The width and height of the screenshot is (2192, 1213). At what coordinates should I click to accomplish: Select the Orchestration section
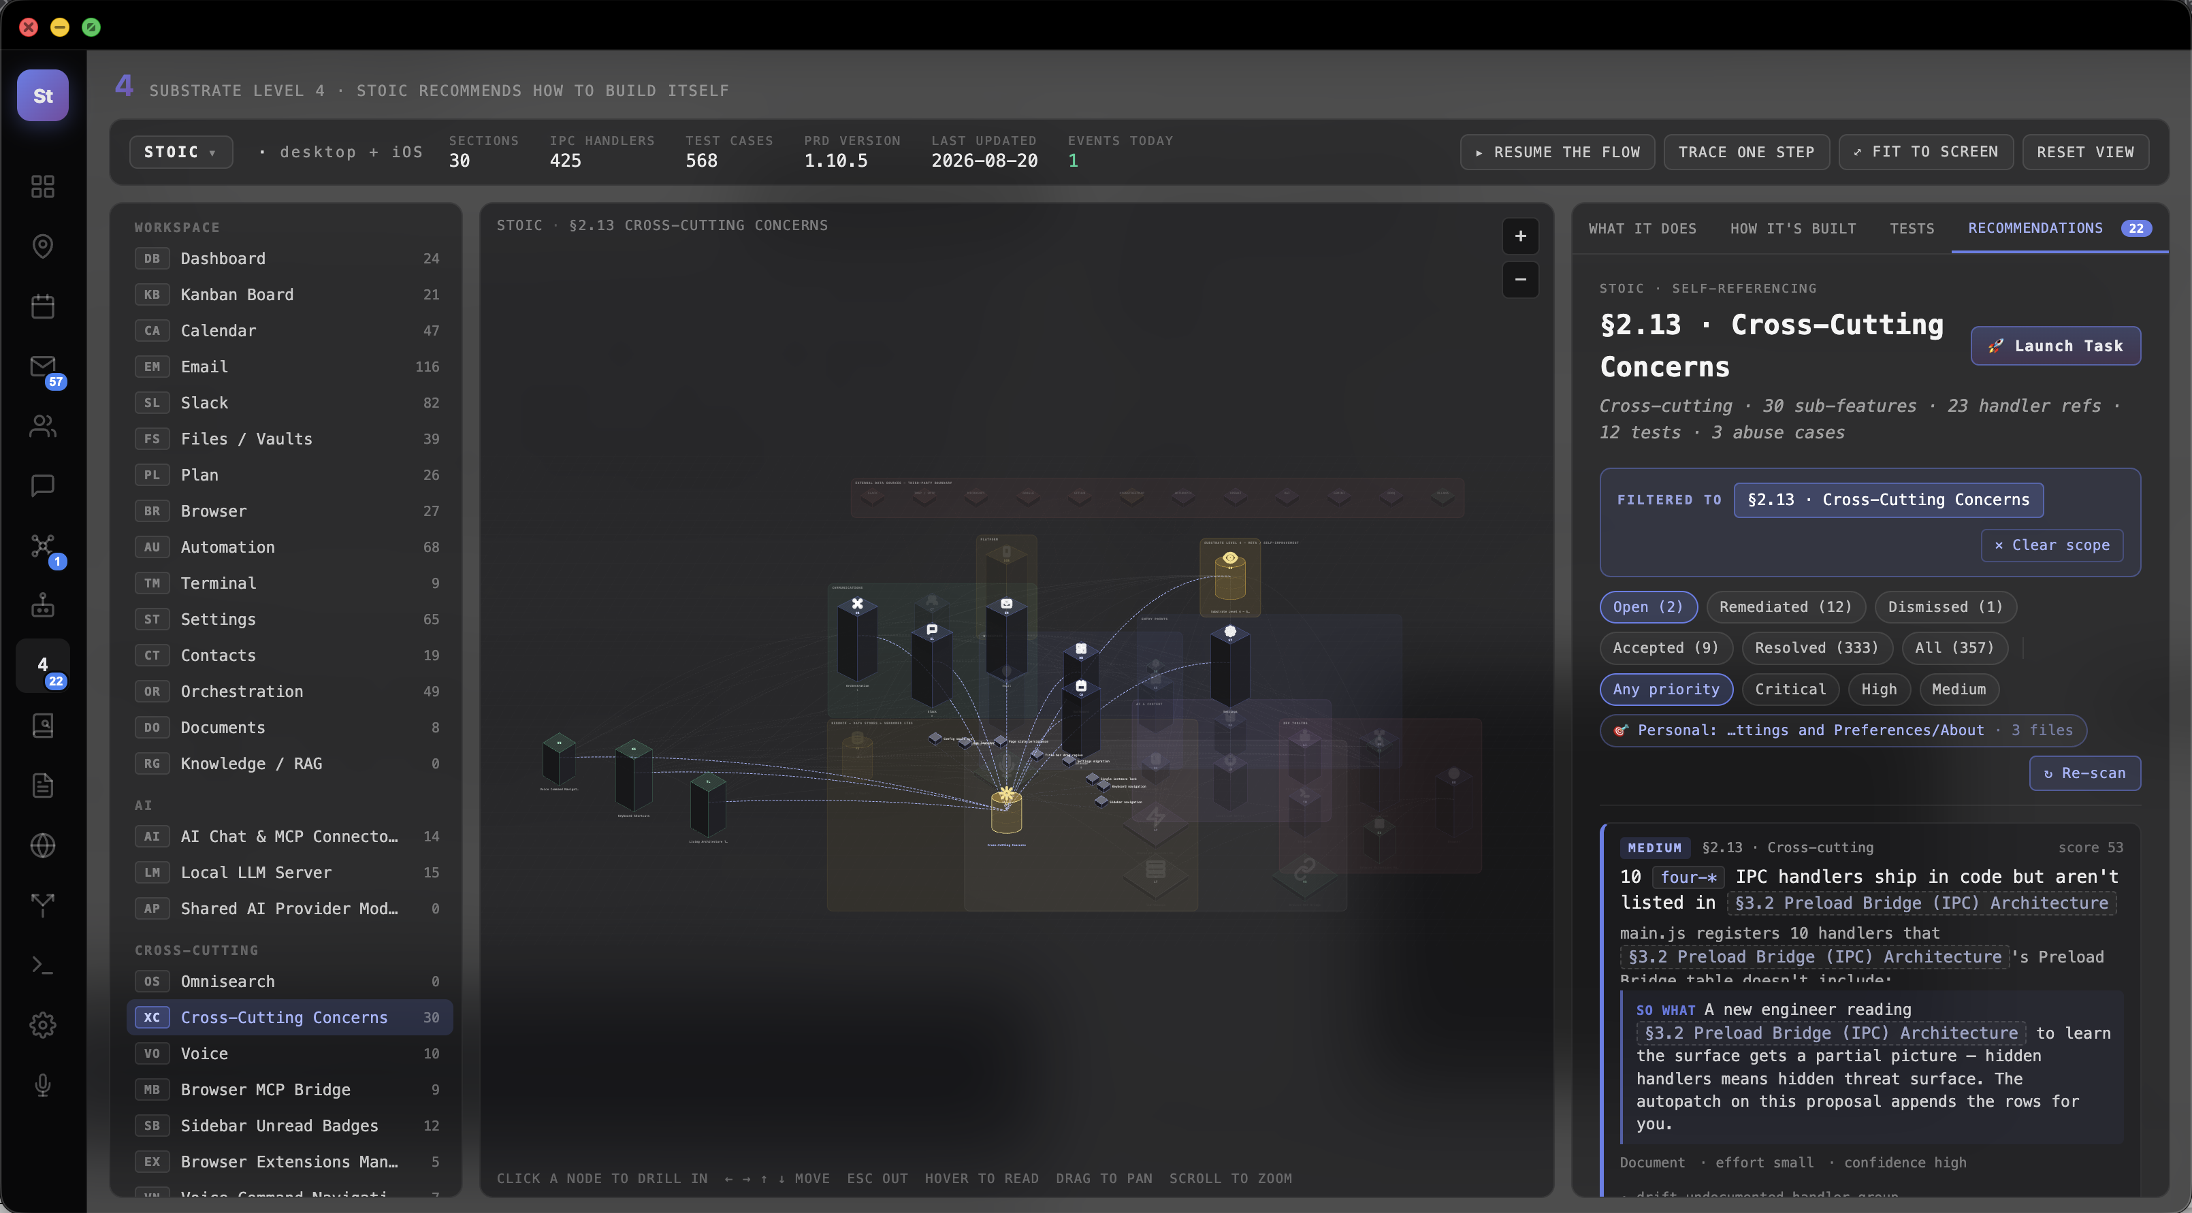(x=289, y=692)
